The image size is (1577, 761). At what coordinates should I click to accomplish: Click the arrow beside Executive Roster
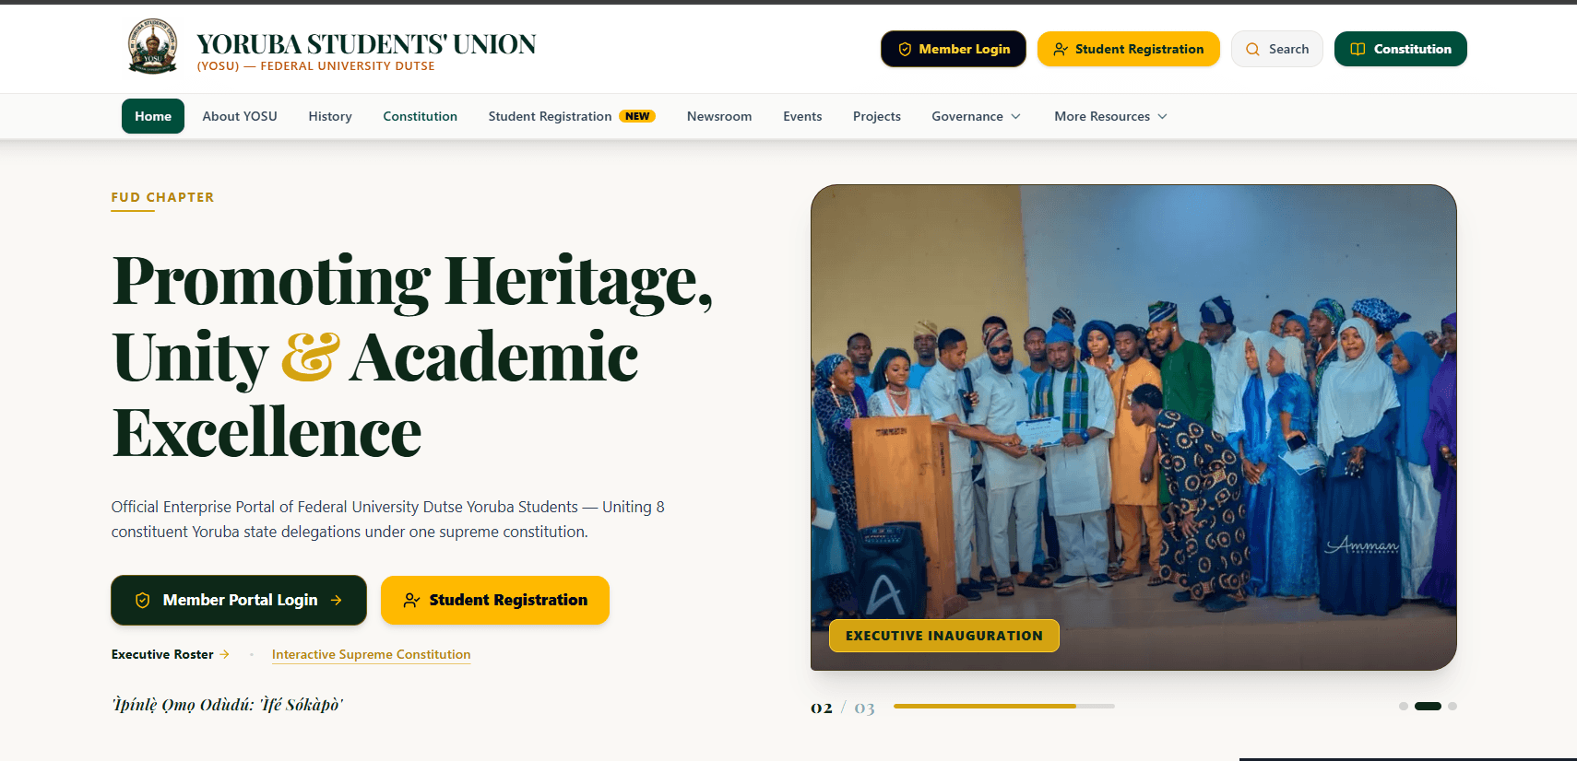point(224,654)
